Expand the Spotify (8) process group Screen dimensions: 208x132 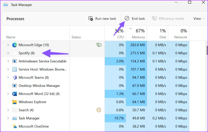pyautogui.click(x=8, y=53)
